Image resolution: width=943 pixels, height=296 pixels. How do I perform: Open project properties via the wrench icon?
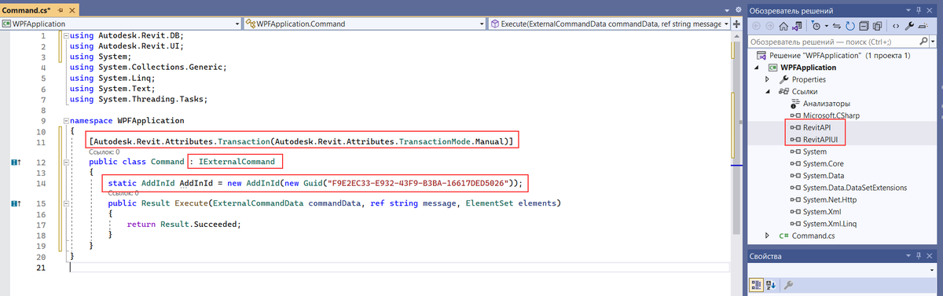point(909,26)
